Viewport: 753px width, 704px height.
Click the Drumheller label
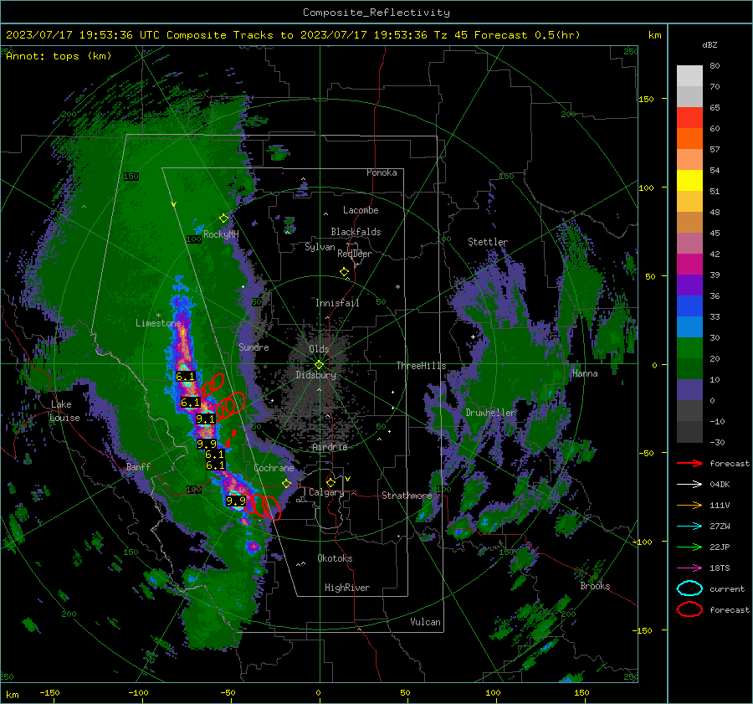click(x=490, y=413)
